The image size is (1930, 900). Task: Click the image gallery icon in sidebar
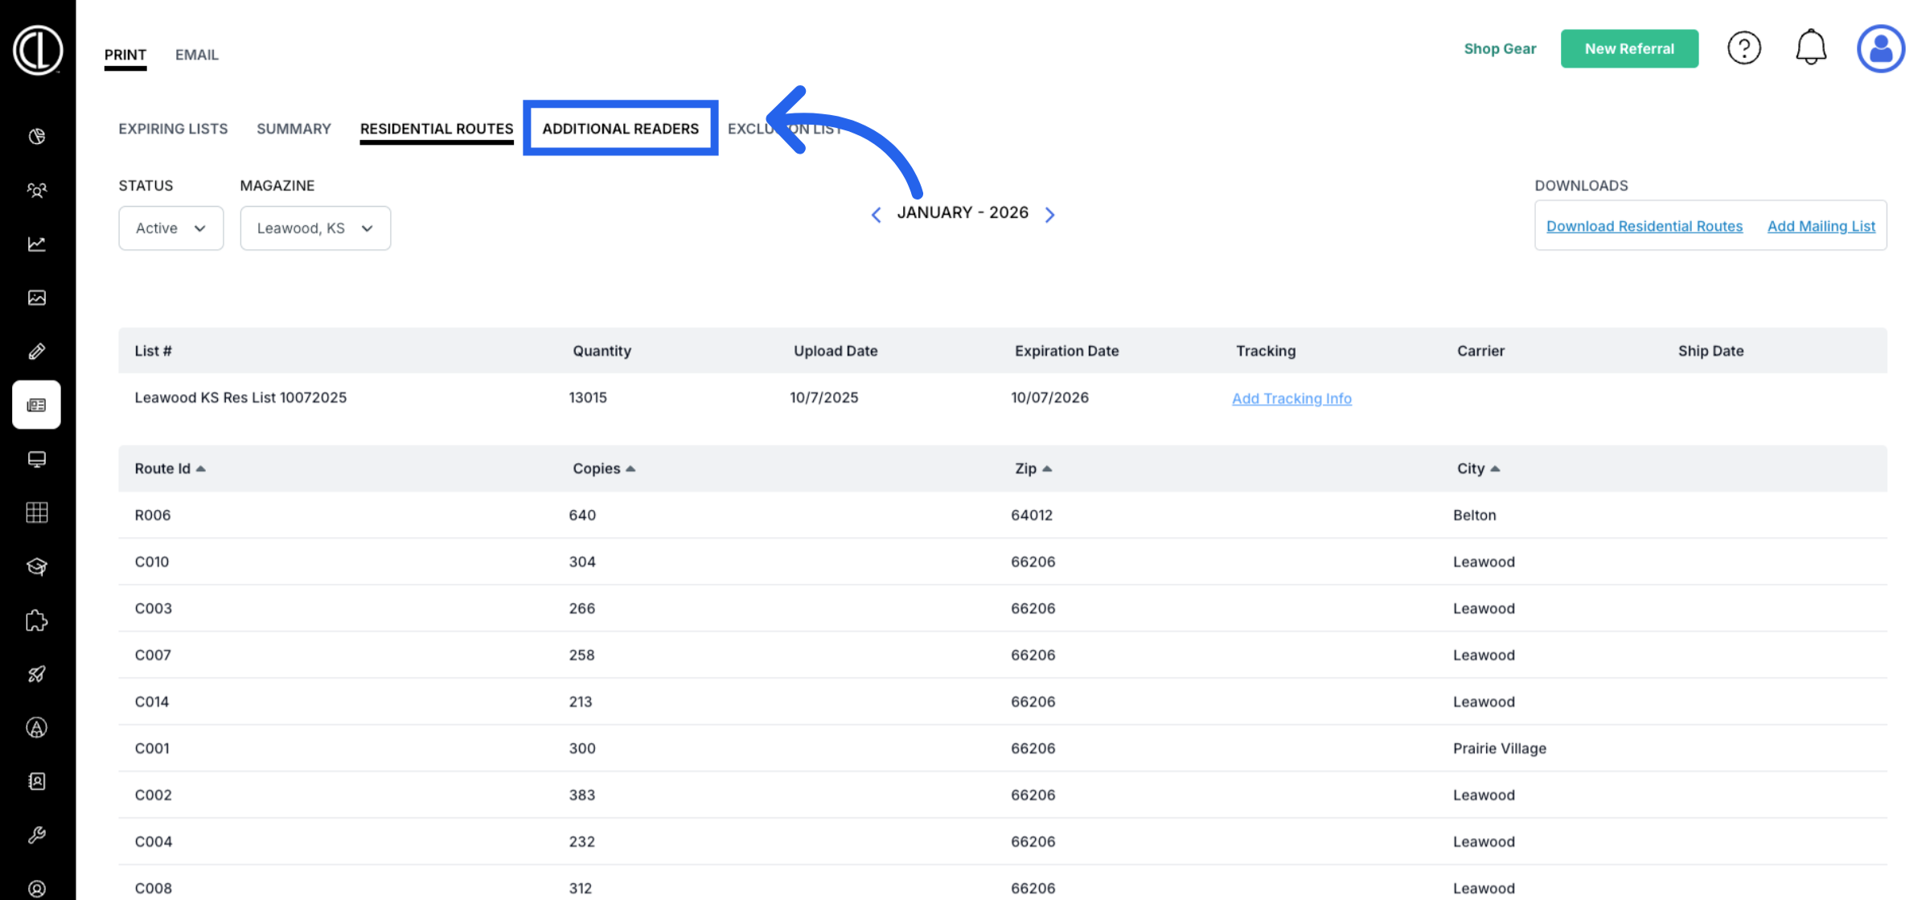pyautogui.click(x=37, y=298)
